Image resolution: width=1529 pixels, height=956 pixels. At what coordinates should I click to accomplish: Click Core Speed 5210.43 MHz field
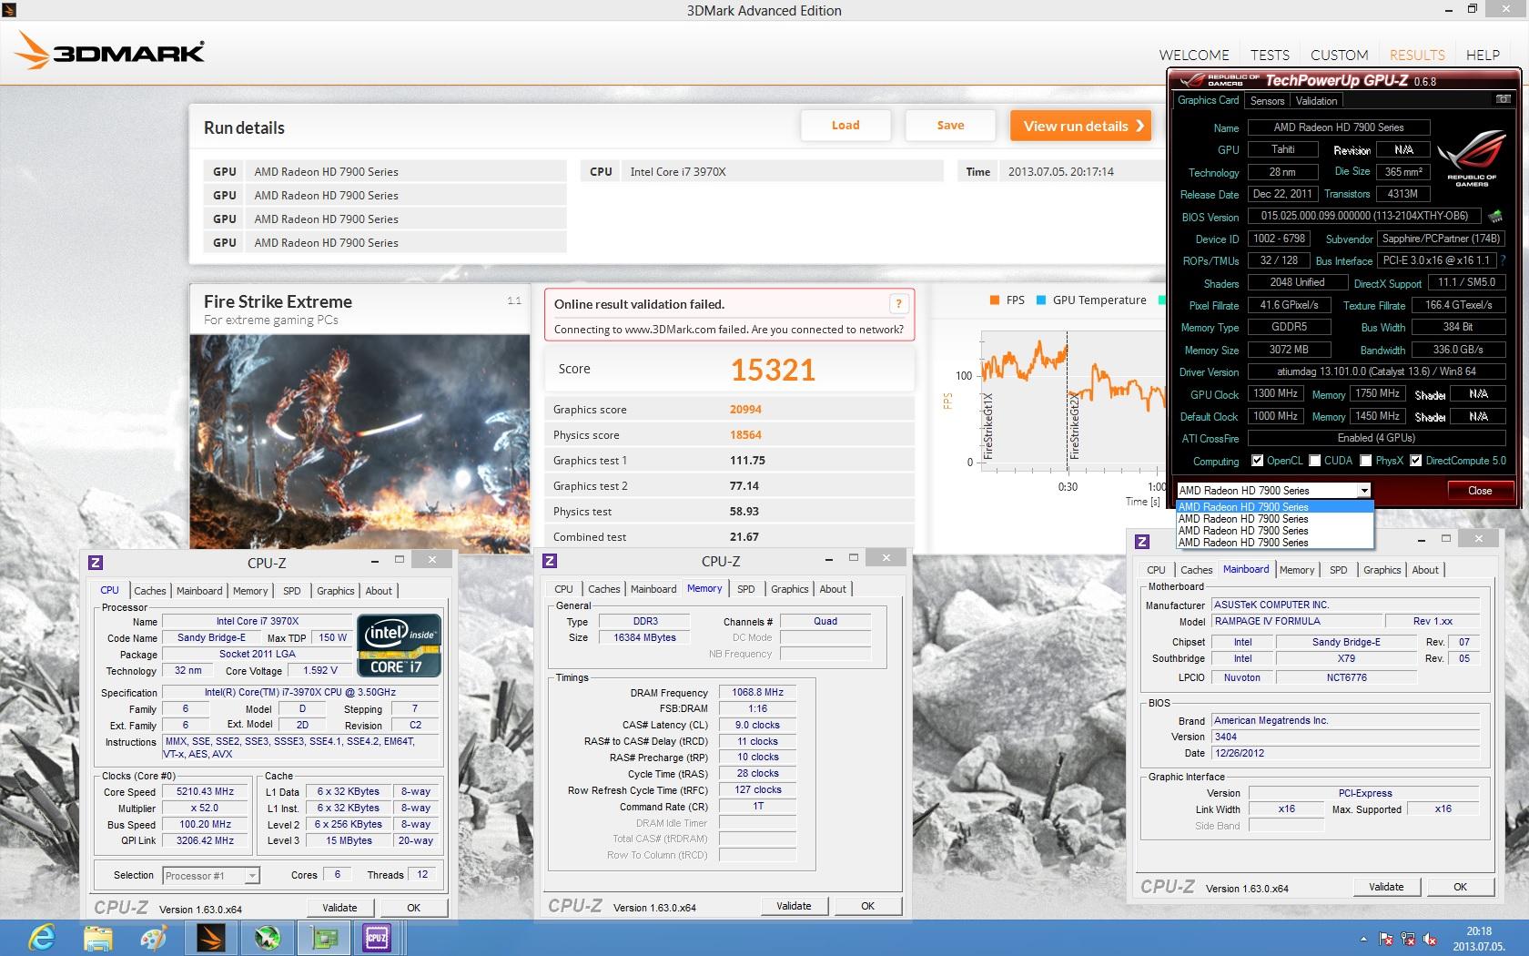(x=207, y=792)
